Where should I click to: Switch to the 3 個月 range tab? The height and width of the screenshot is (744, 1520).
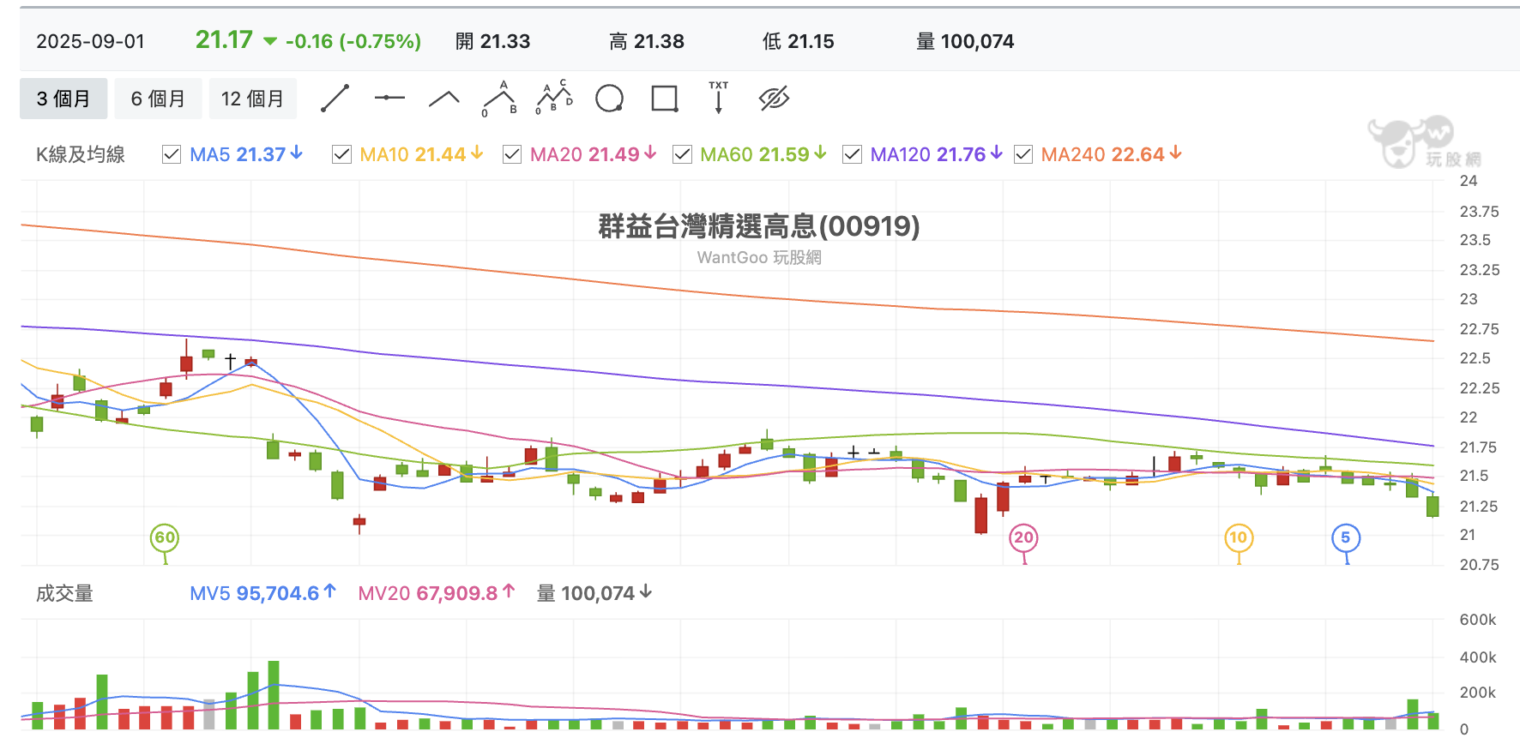[63, 99]
